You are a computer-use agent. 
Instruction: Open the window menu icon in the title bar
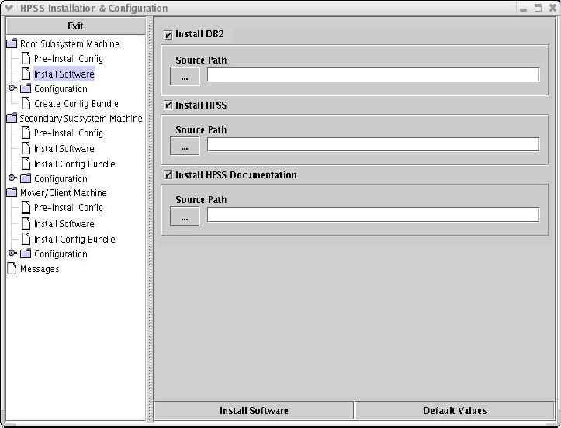[x=9, y=8]
